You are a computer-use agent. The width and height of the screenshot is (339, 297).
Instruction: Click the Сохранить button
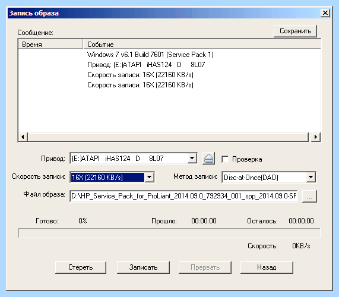point(295,31)
